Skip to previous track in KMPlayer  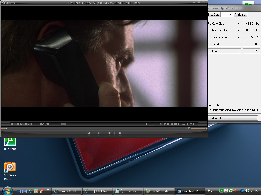pyautogui.click(x=88, y=133)
